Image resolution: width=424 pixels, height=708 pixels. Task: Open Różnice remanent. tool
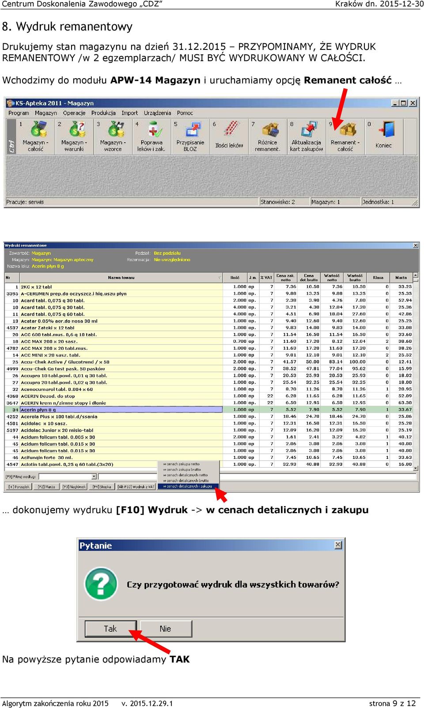click(x=268, y=136)
